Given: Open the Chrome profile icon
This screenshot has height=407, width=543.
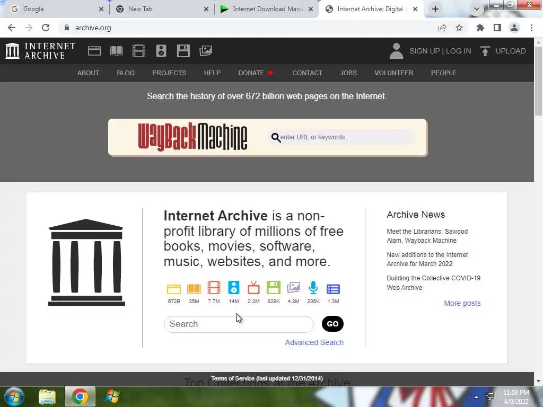Looking at the screenshot, I should [514, 28].
